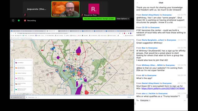Open a new browser tab with the plus button
Screen dimensions: 198x111
pyautogui.click(x=130, y=31)
